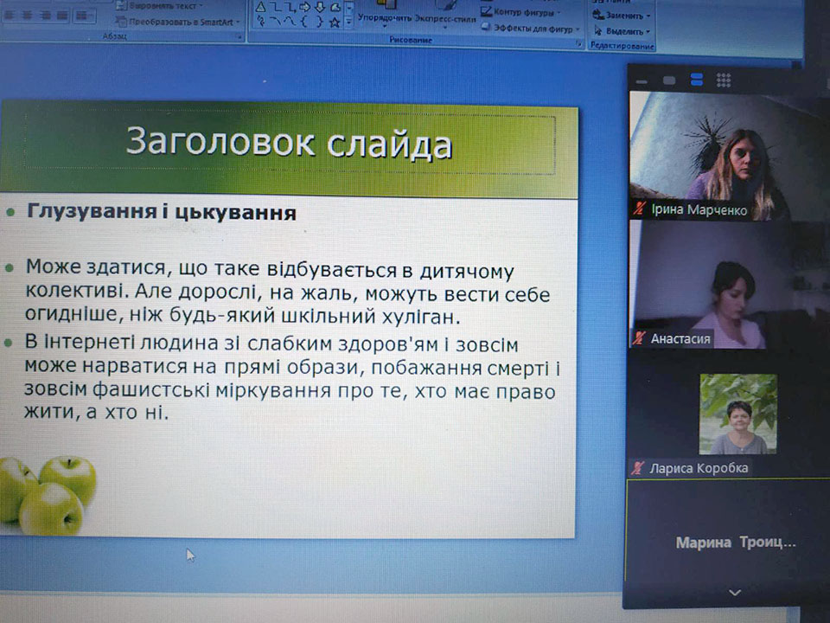The height and width of the screenshot is (623, 830).
Task: Align paragraph text to the right
Action: (46, 16)
